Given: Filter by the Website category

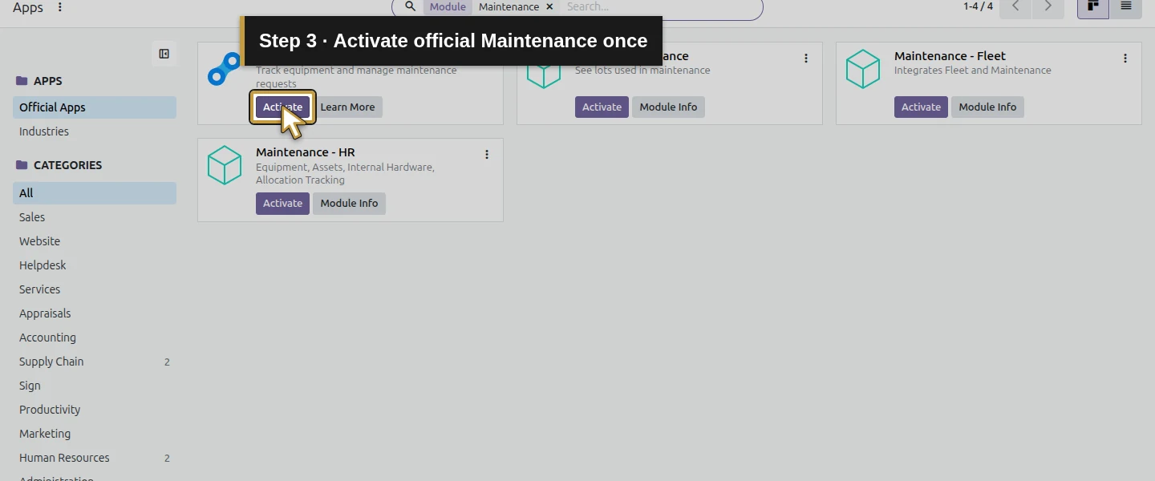Looking at the screenshot, I should click(95, 241).
